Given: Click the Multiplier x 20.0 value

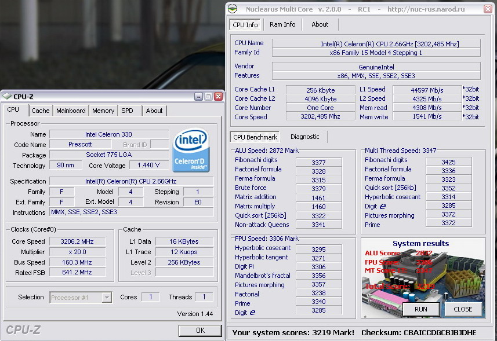Looking at the screenshot, I should pos(77,252).
